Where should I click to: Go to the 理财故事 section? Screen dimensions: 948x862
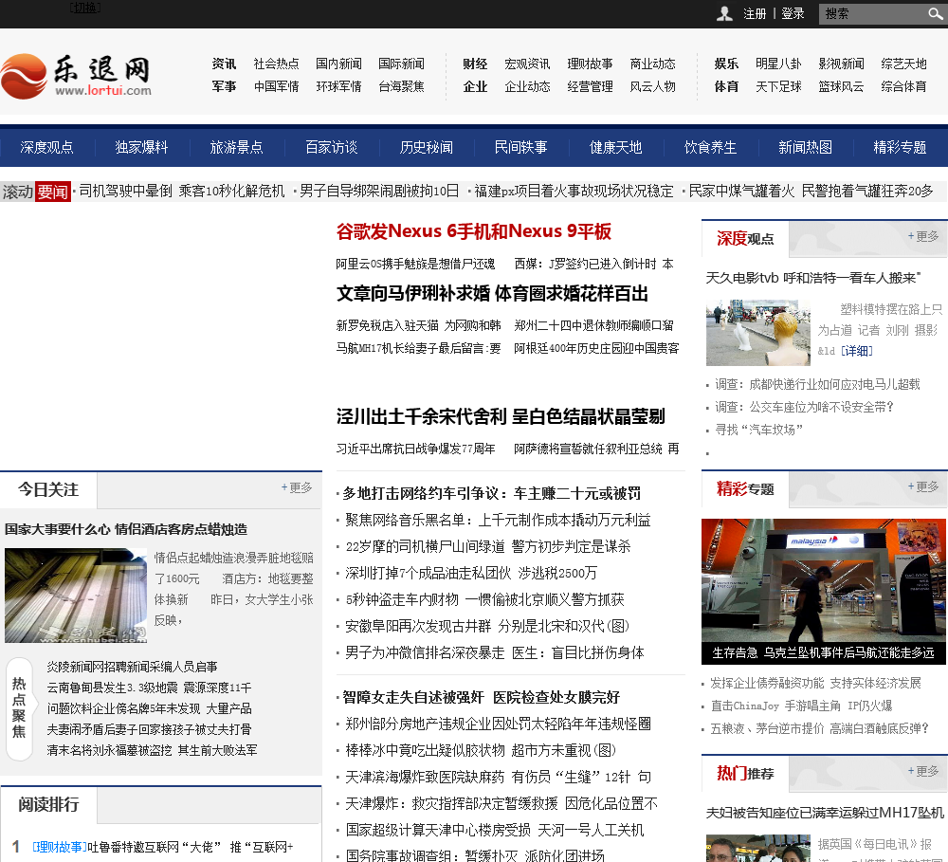pyautogui.click(x=590, y=64)
